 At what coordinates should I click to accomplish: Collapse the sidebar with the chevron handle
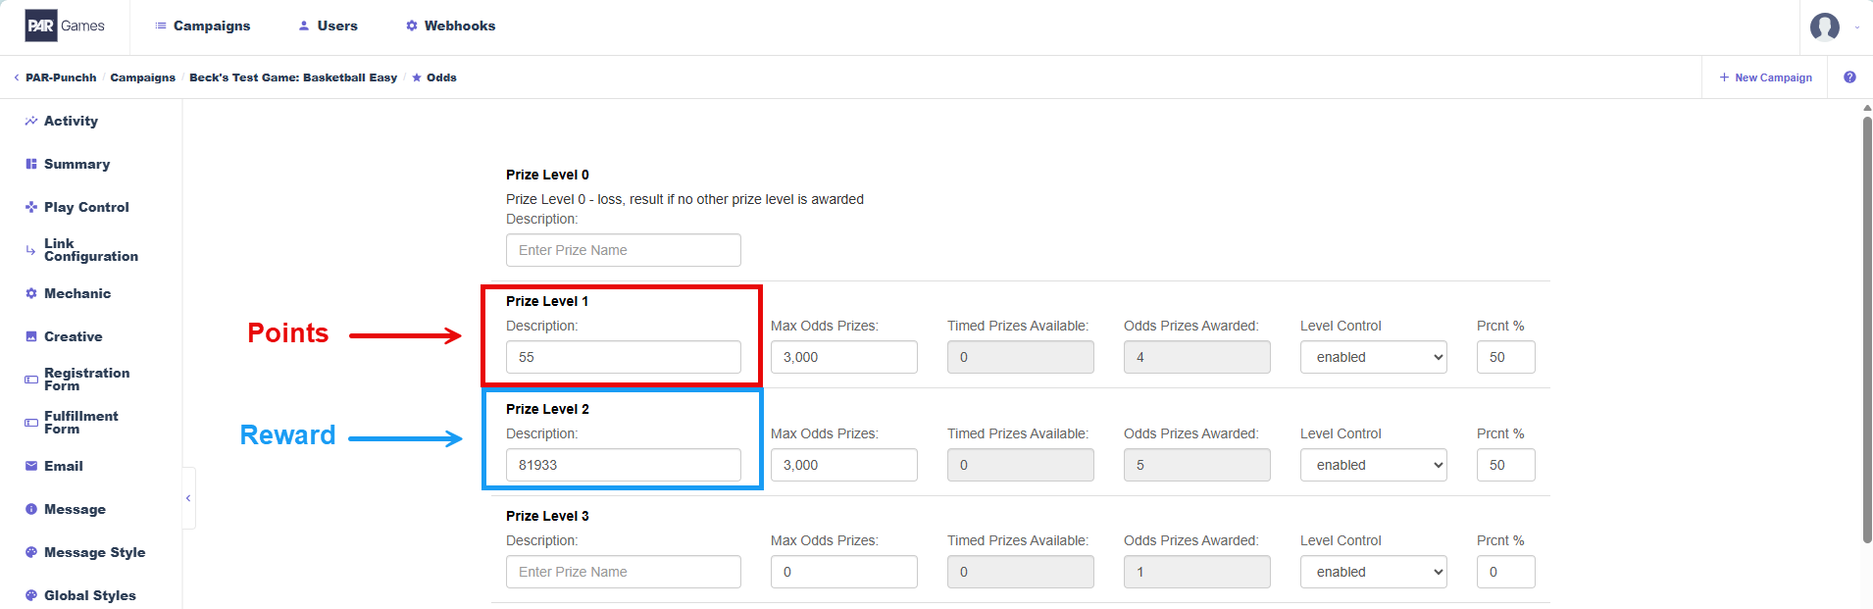188,498
